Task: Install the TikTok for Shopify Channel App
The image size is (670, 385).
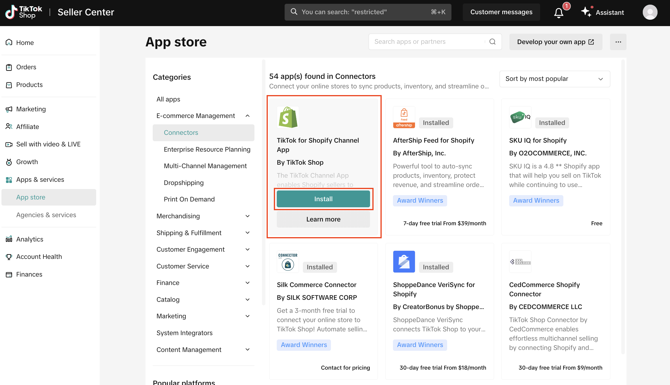Action: pyautogui.click(x=323, y=199)
